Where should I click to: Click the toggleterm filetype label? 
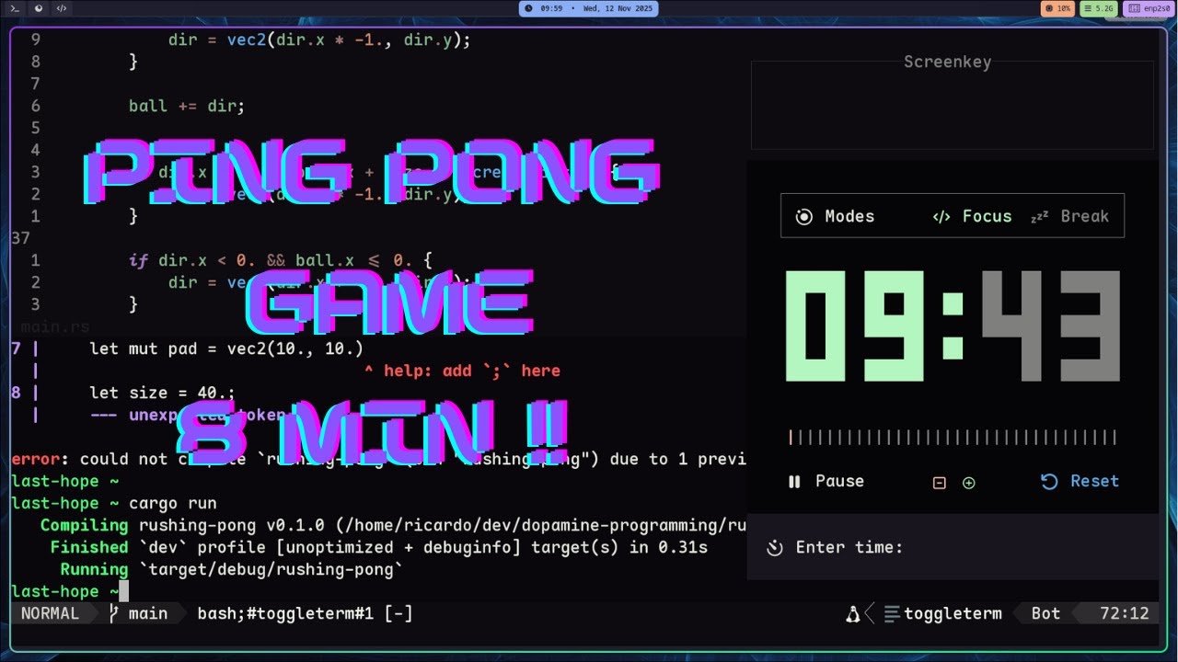(953, 613)
